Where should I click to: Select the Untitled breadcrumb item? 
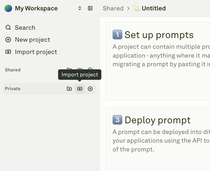[153, 8]
